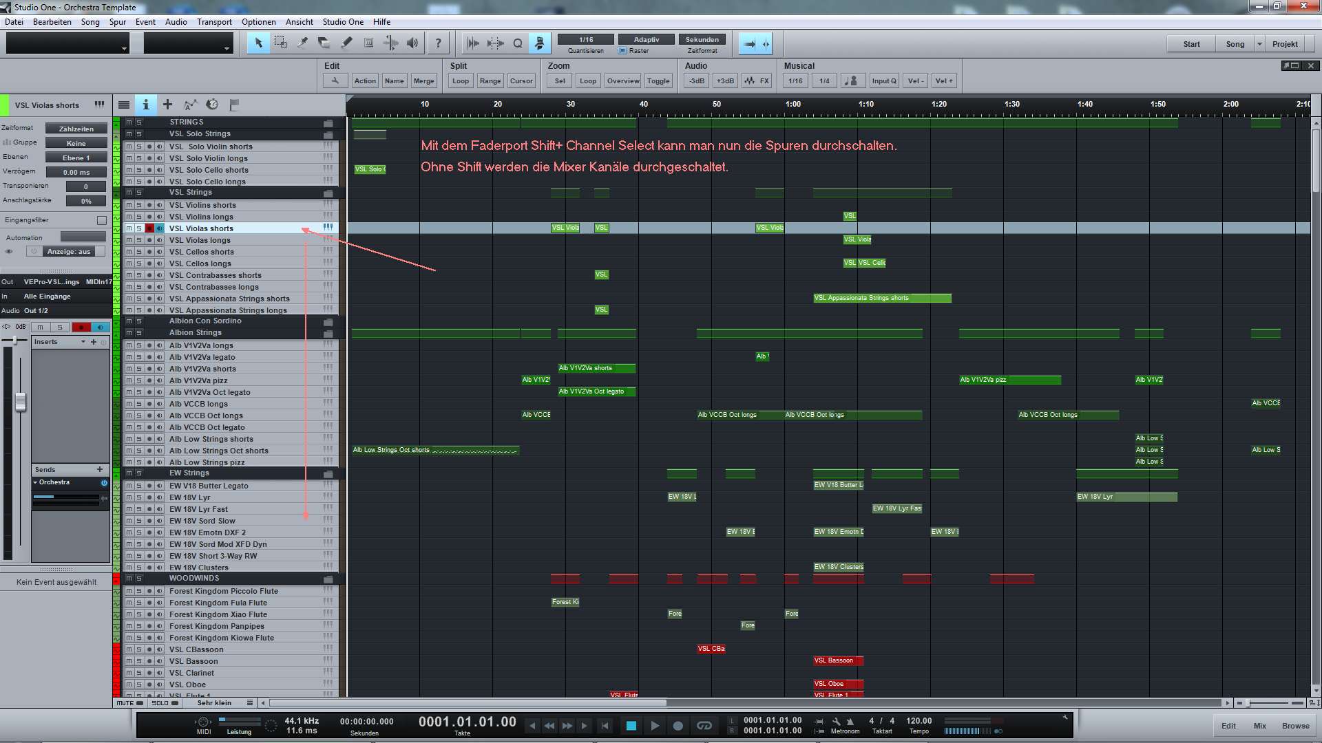This screenshot has height=743, width=1322.
Task: Toggle the Inspector info icon
Action: click(145, 105)
